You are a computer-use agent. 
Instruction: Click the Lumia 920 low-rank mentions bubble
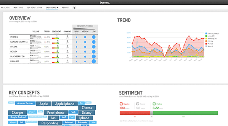[94, 61]
